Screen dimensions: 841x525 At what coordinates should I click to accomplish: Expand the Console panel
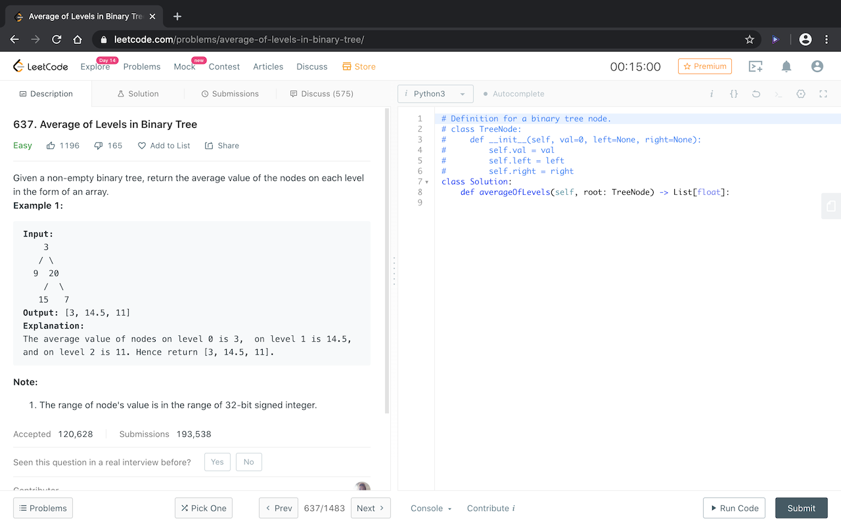[431, 508]
